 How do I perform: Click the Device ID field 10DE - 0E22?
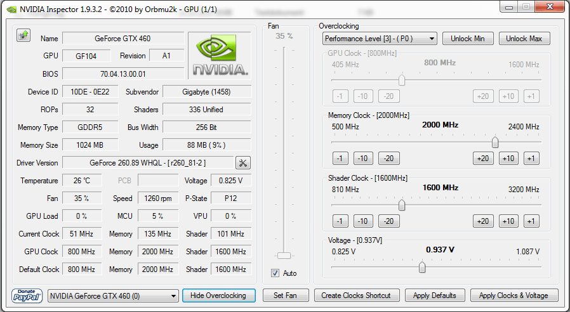click(90, 92)
